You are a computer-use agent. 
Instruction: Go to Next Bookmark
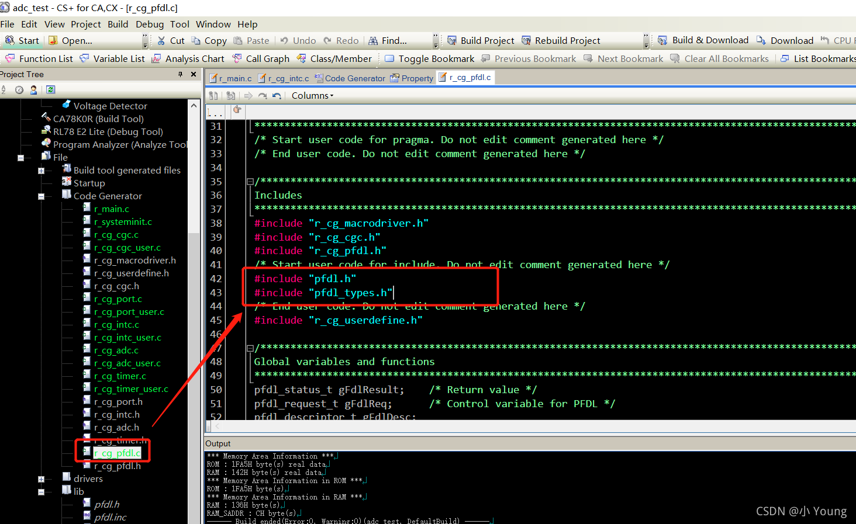(623, 58)
